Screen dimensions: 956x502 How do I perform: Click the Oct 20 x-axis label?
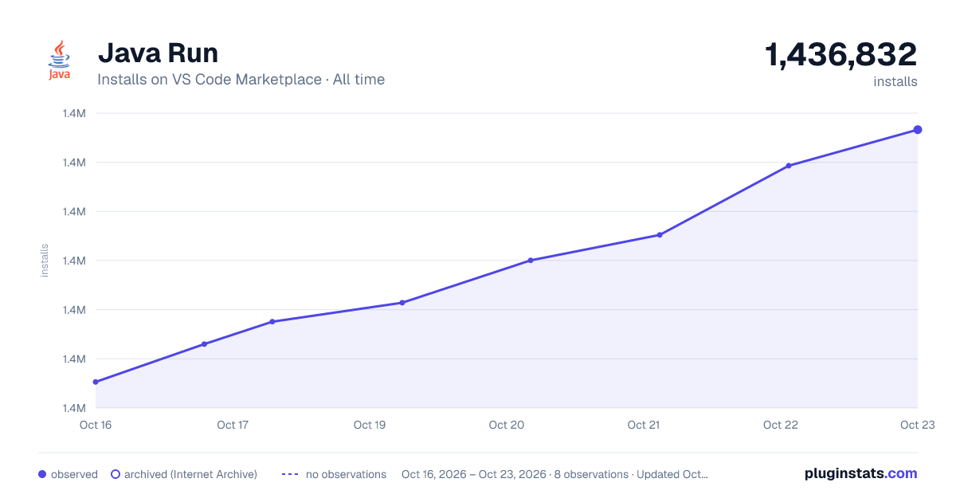[507, 425]
